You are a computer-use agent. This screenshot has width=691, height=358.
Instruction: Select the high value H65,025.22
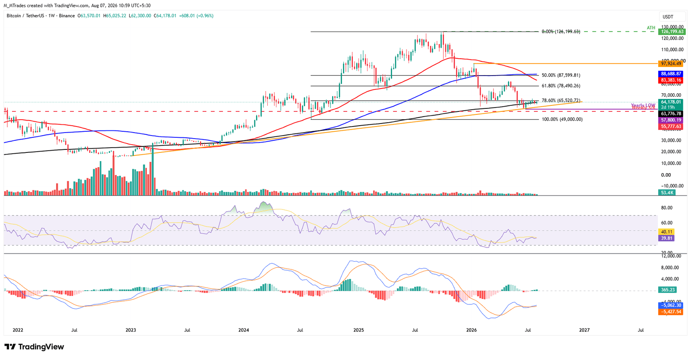(114, 16)
